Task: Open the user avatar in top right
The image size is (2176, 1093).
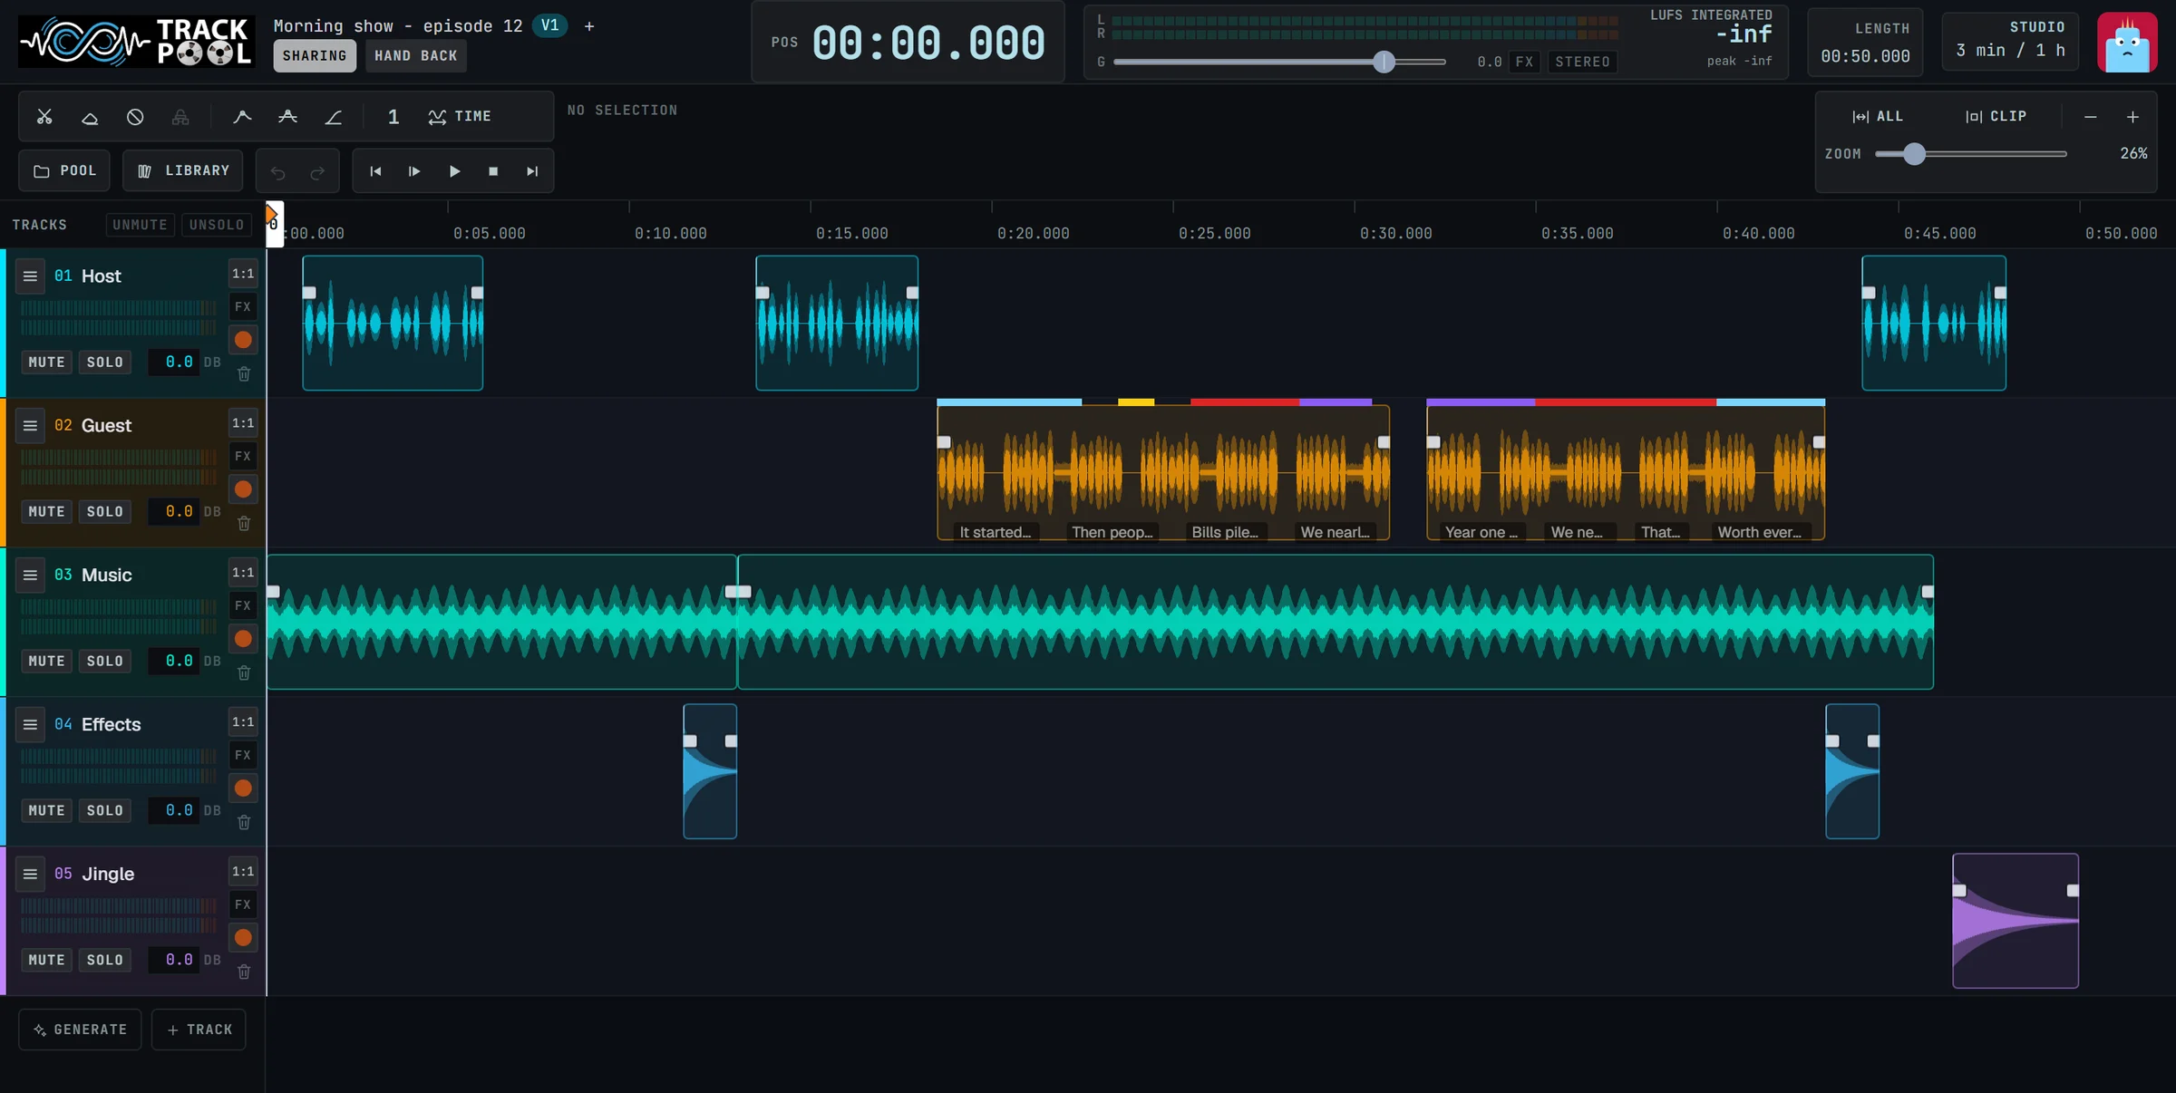Action: coord(2127,43)
